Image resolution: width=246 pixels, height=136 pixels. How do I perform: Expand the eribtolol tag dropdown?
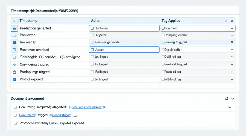(x=232, y=79)
